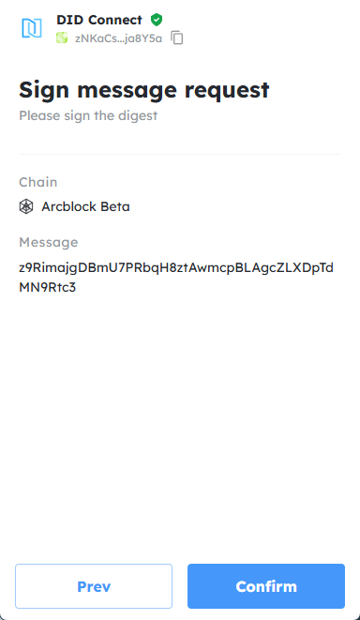The image size is (360, 620).
Task: Click the Message field label
Action: (x=49, y=242)
